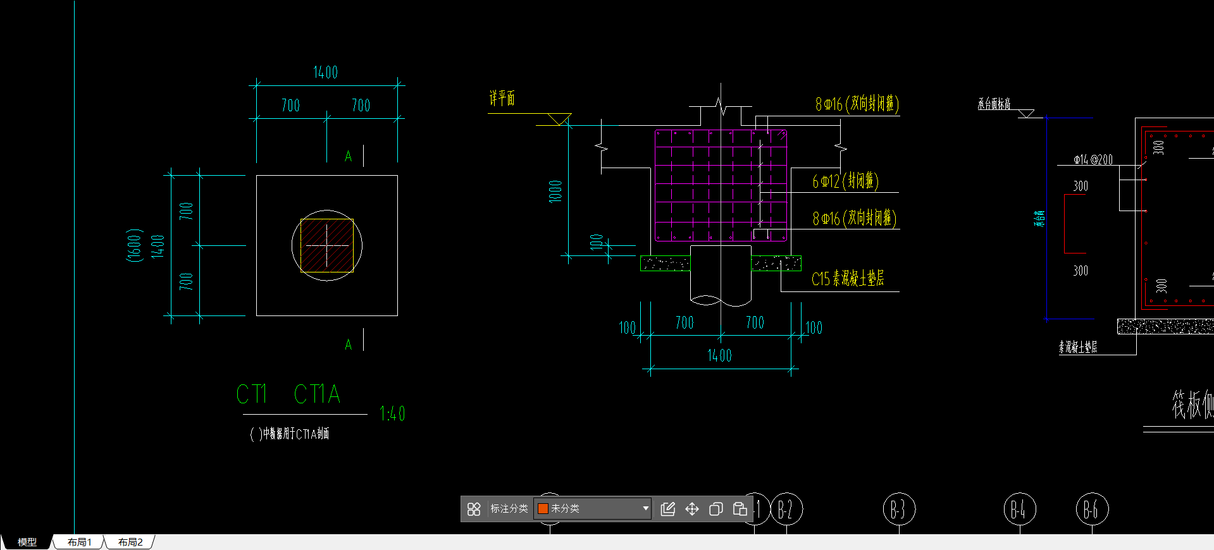This screenshot has width=1214, height=550.
Task: Click the B-4 grid axis bubble
Action: (x=1020, y=510)
